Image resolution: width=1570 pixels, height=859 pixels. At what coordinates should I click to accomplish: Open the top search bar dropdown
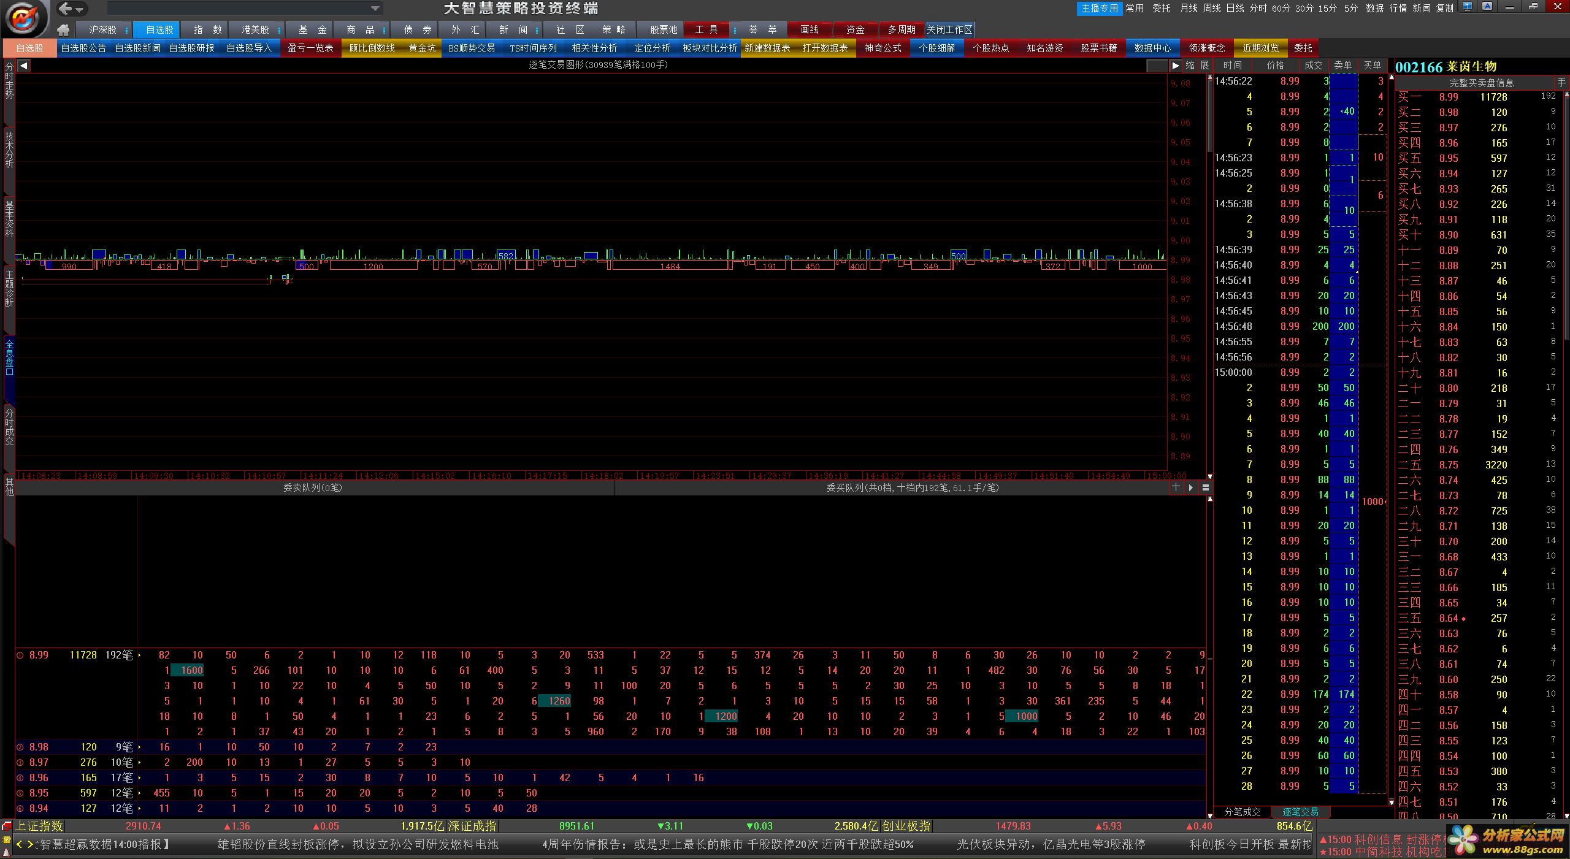pyautogui.click(x=375, y=9)
